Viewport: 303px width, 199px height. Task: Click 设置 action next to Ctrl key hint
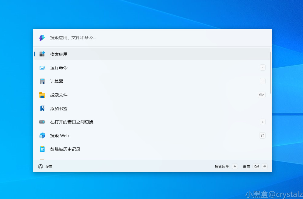246,166
